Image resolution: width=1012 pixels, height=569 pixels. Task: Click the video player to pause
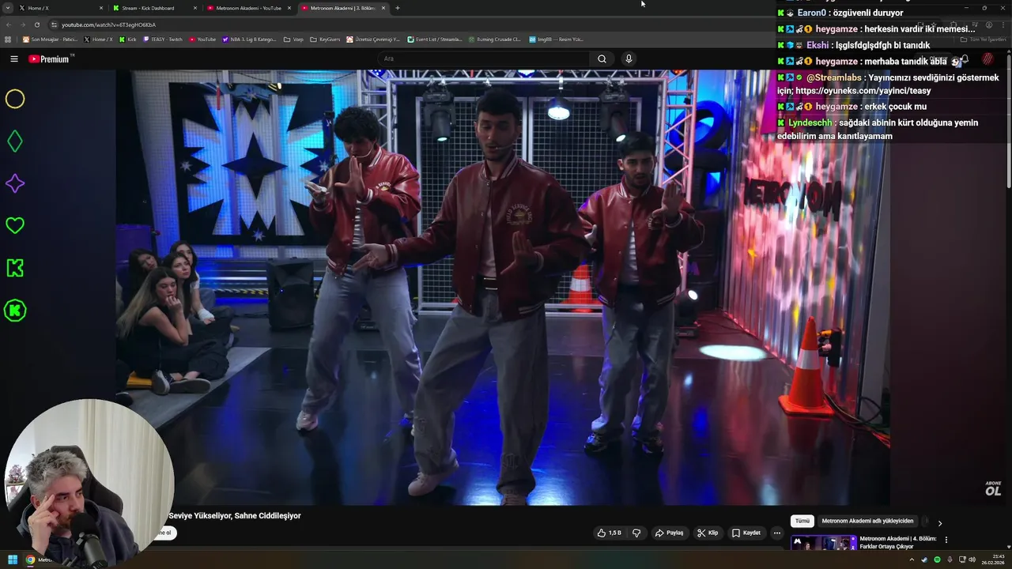point(503,288)
